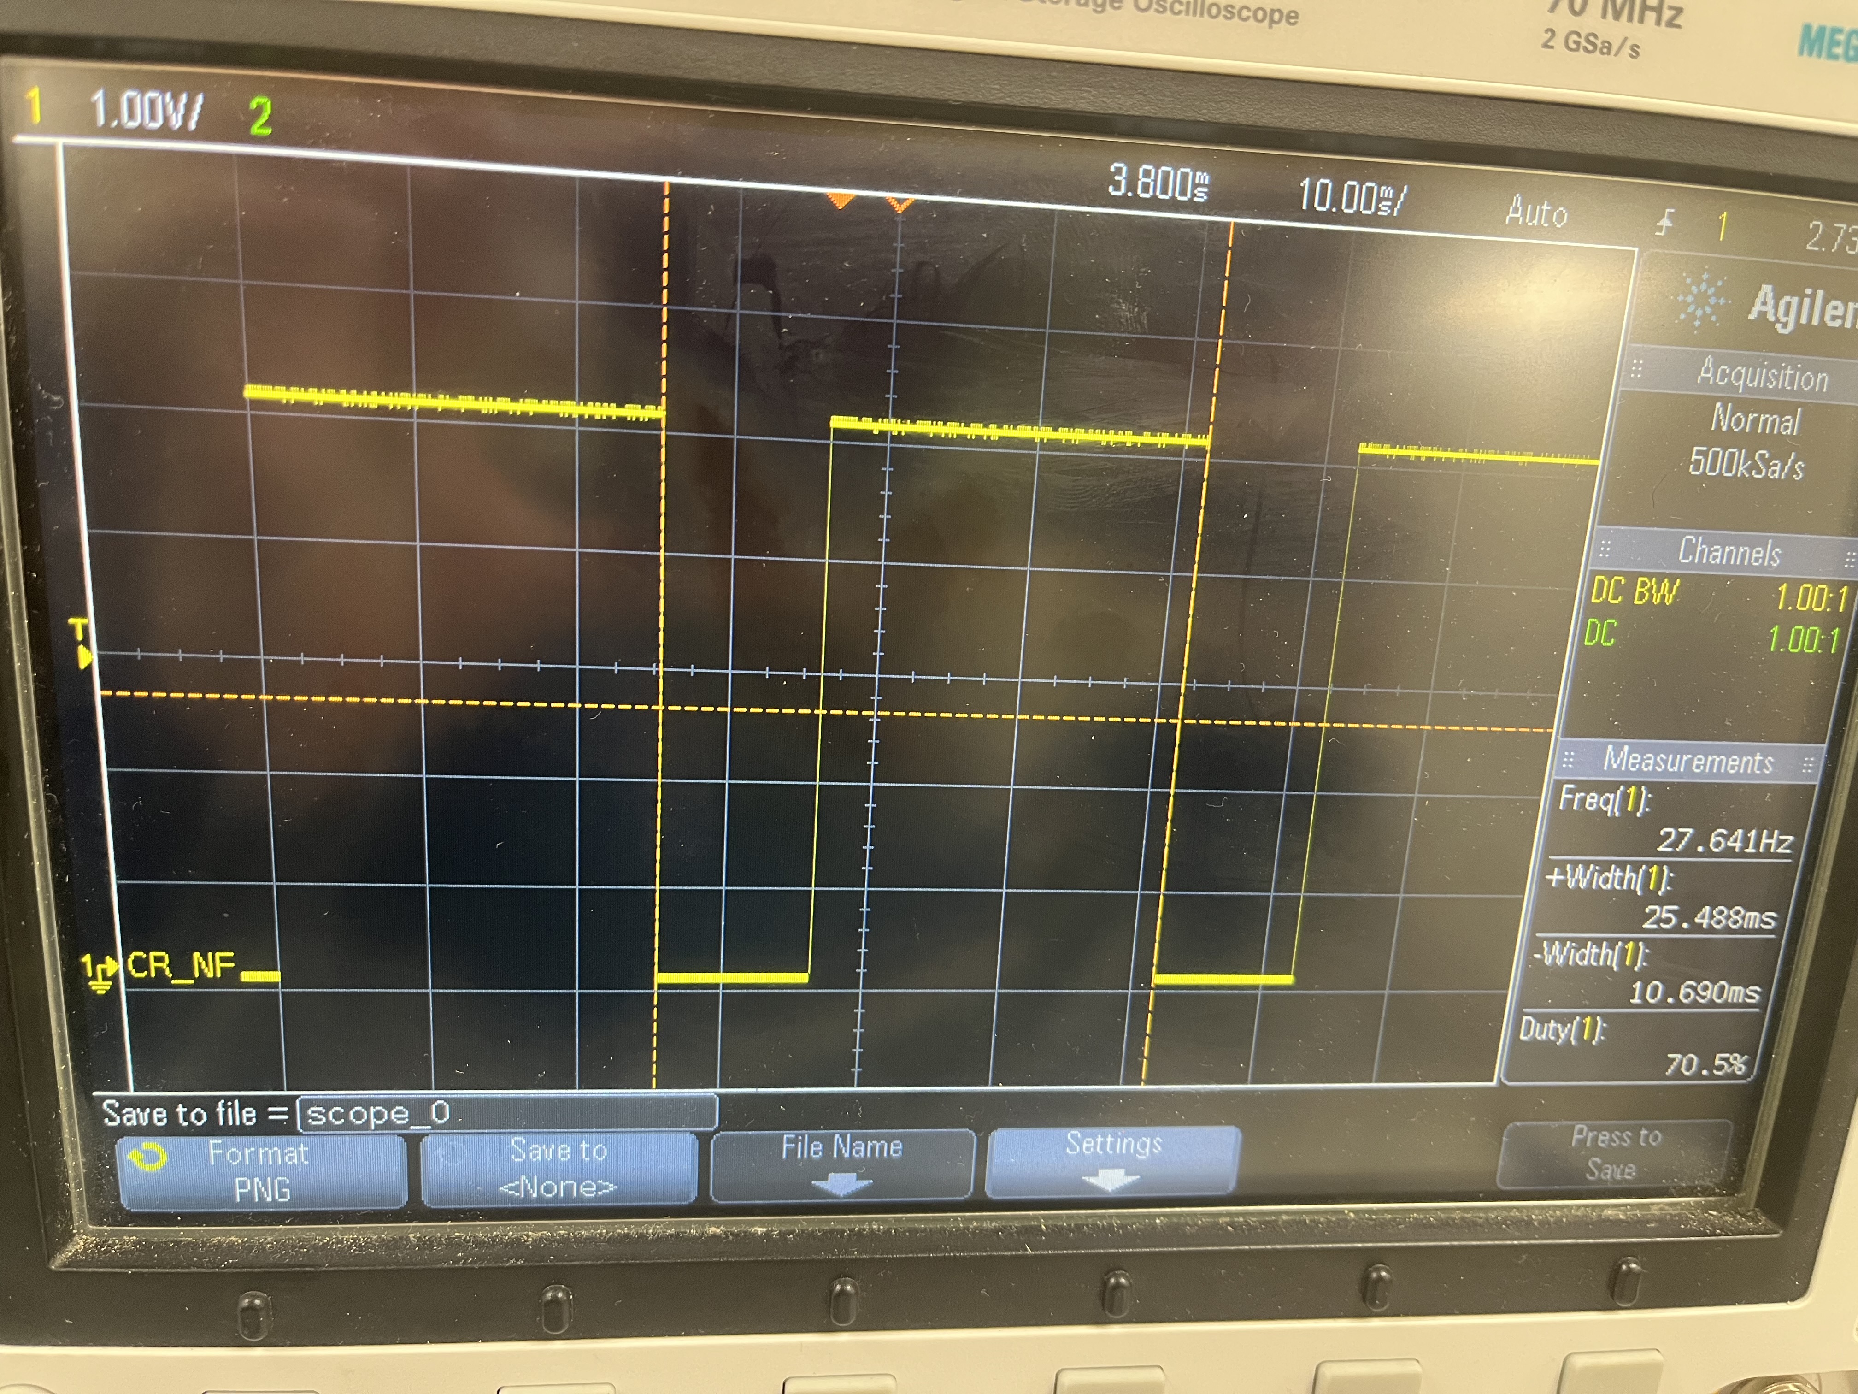Click the first orange trigger position triangle

[841, 201]
